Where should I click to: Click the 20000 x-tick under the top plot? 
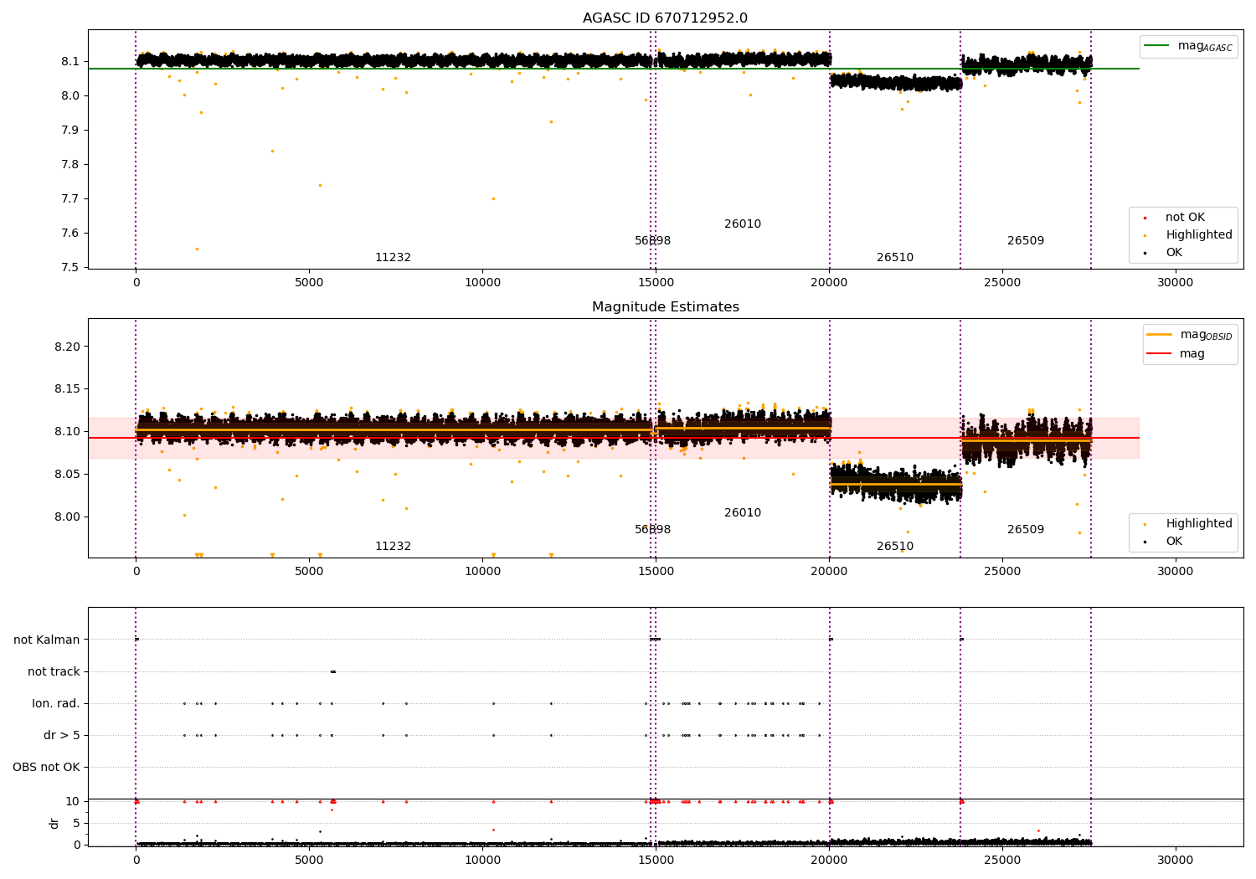(829, 283)
